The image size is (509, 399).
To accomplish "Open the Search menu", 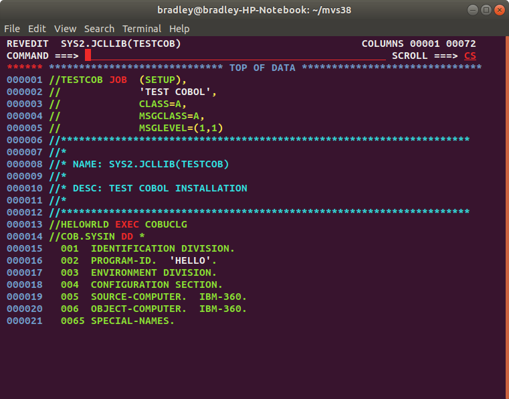I will click(x=100, y=29).
